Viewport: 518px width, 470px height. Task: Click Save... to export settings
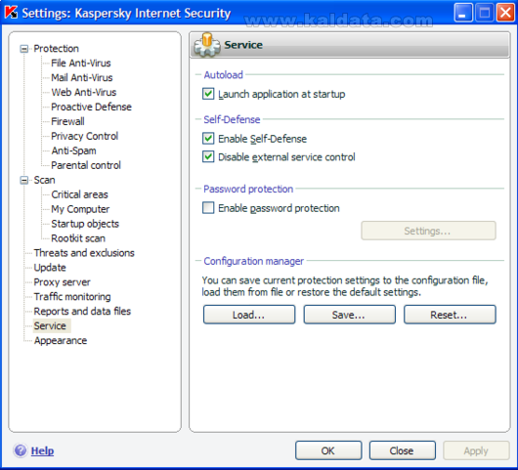(x=349, y=315)
